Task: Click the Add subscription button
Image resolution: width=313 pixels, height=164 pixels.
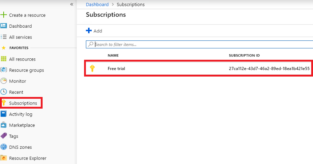Action: pyautogui.click(x=94, y=31)
